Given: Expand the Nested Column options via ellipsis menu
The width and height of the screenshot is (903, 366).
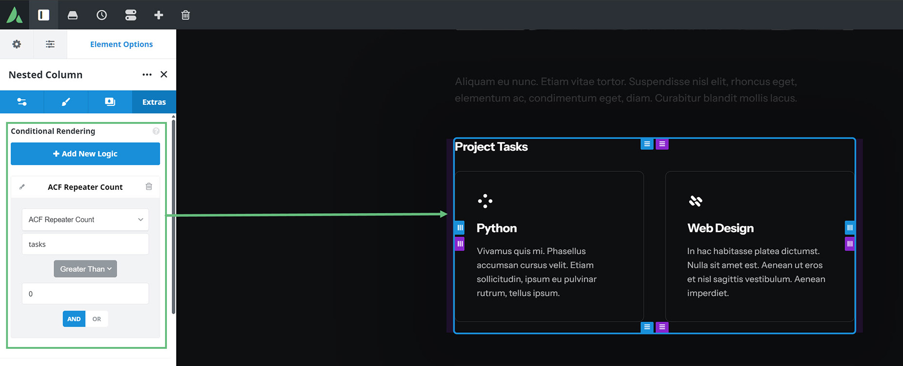Looking at the screenshot, I should pyautogui.click(x=147, y=75).
